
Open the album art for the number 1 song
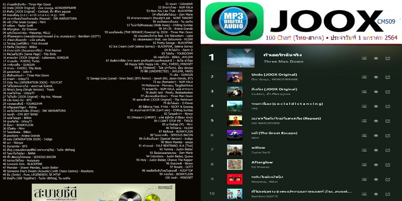point(241,58)
